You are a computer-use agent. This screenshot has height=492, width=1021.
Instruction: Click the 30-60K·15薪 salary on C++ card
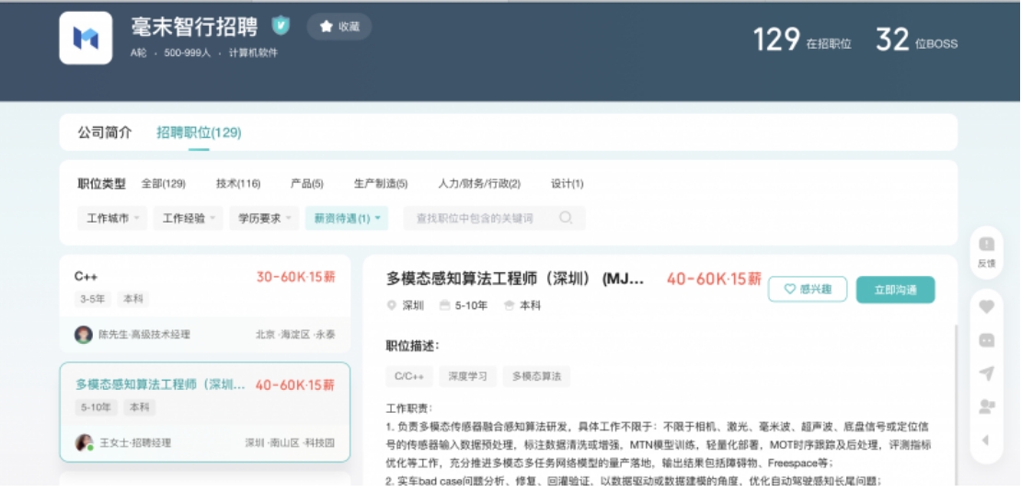295,277
